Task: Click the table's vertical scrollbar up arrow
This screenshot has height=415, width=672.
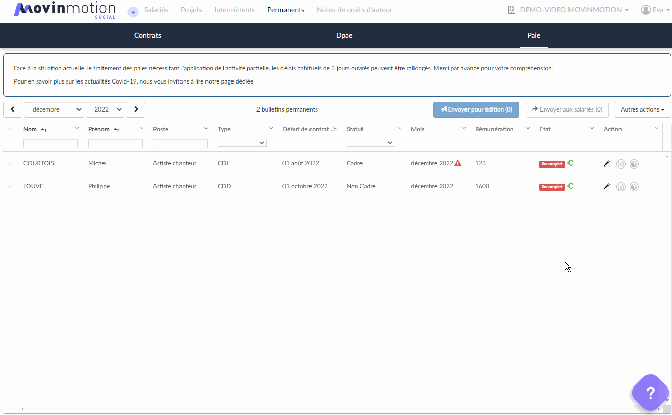Action: point(667,156)
